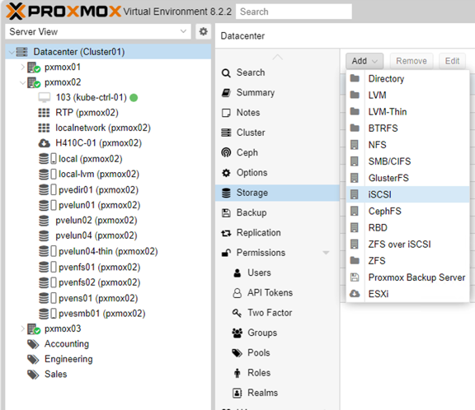
Task: Focus the top Search input field
Action: point(294,12)
